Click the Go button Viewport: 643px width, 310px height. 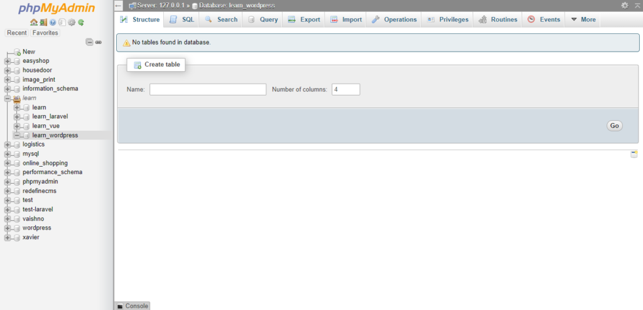[614, 126]
